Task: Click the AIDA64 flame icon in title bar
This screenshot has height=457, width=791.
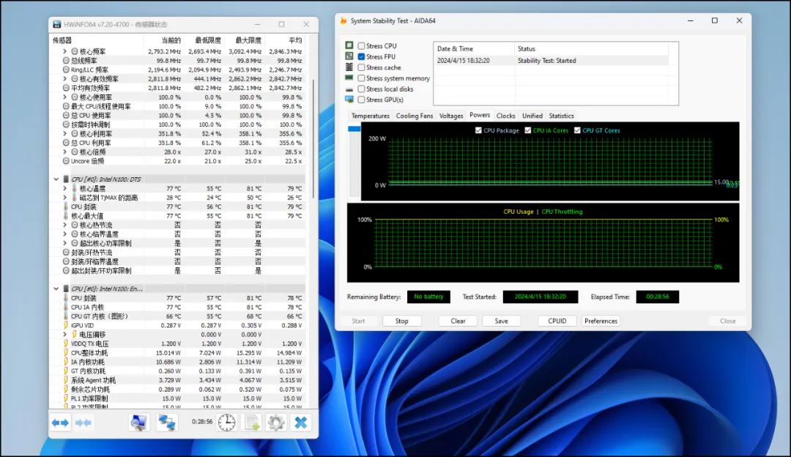Action: pos(343,21)
